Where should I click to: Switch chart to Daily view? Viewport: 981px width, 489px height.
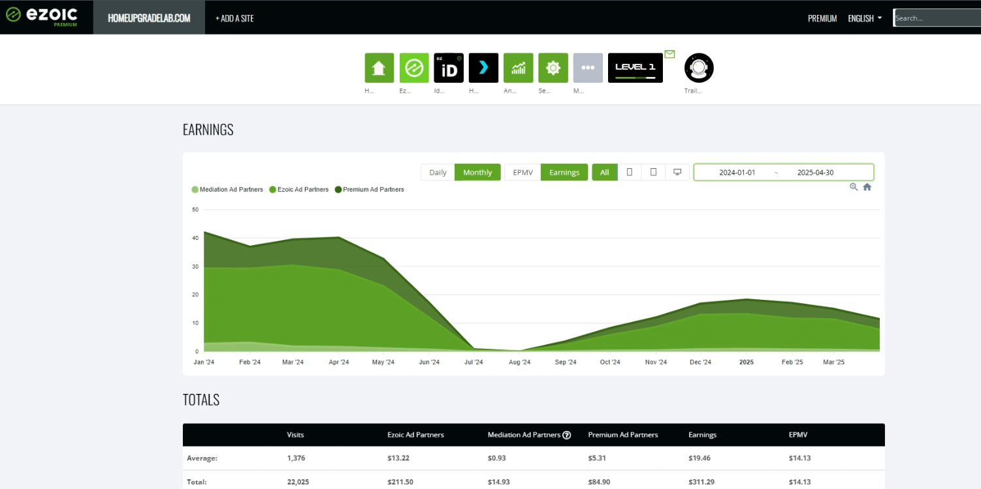(x=438, y=172)
